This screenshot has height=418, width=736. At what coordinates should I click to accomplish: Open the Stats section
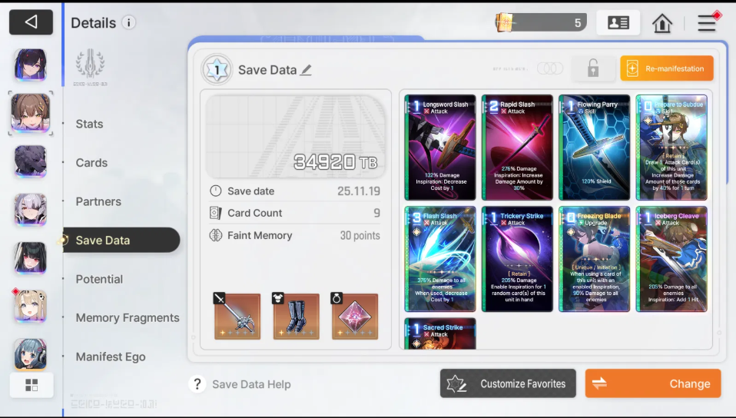click(x=89, y=124)
